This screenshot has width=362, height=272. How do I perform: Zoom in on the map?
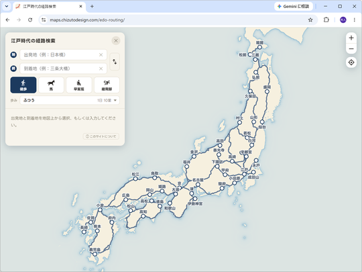351,38
